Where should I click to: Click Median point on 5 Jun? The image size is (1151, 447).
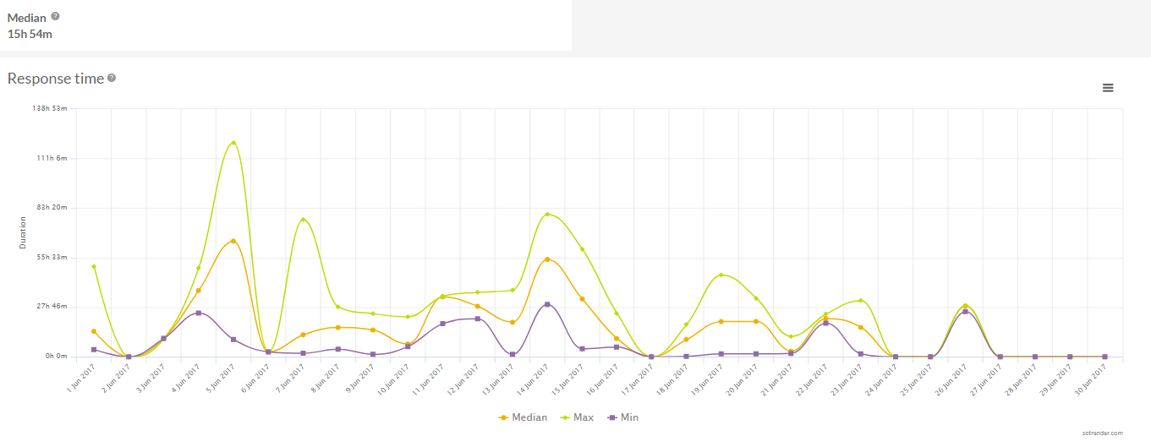coord(233,241)
